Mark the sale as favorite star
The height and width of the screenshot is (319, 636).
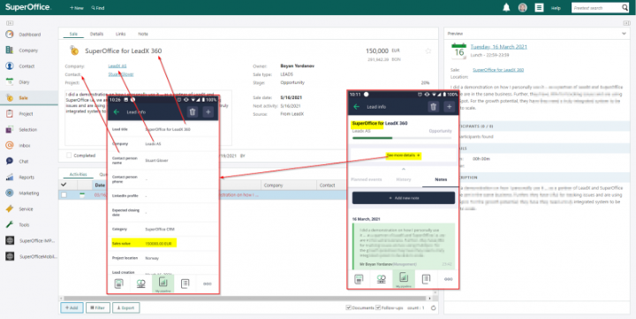tap(428, 50)
